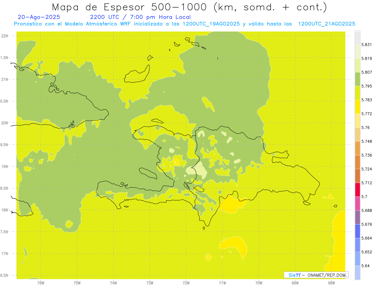Click the legend value 5.76

pos(365,128)
